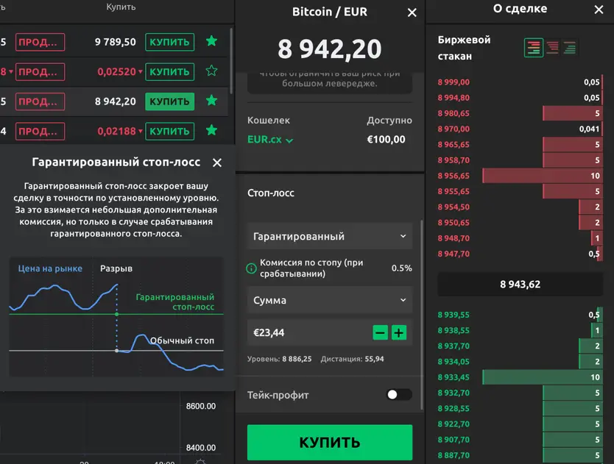Screen dimensions: 614x464
Task: Open the Гарантированный stop-loss dropdown
Action: pyautogui.click(x=329, y=236)
